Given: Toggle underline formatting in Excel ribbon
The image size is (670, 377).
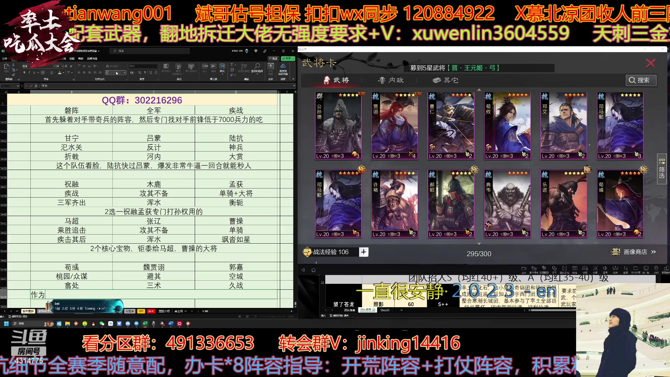Looking at the screenshot, I should point(34,73).
